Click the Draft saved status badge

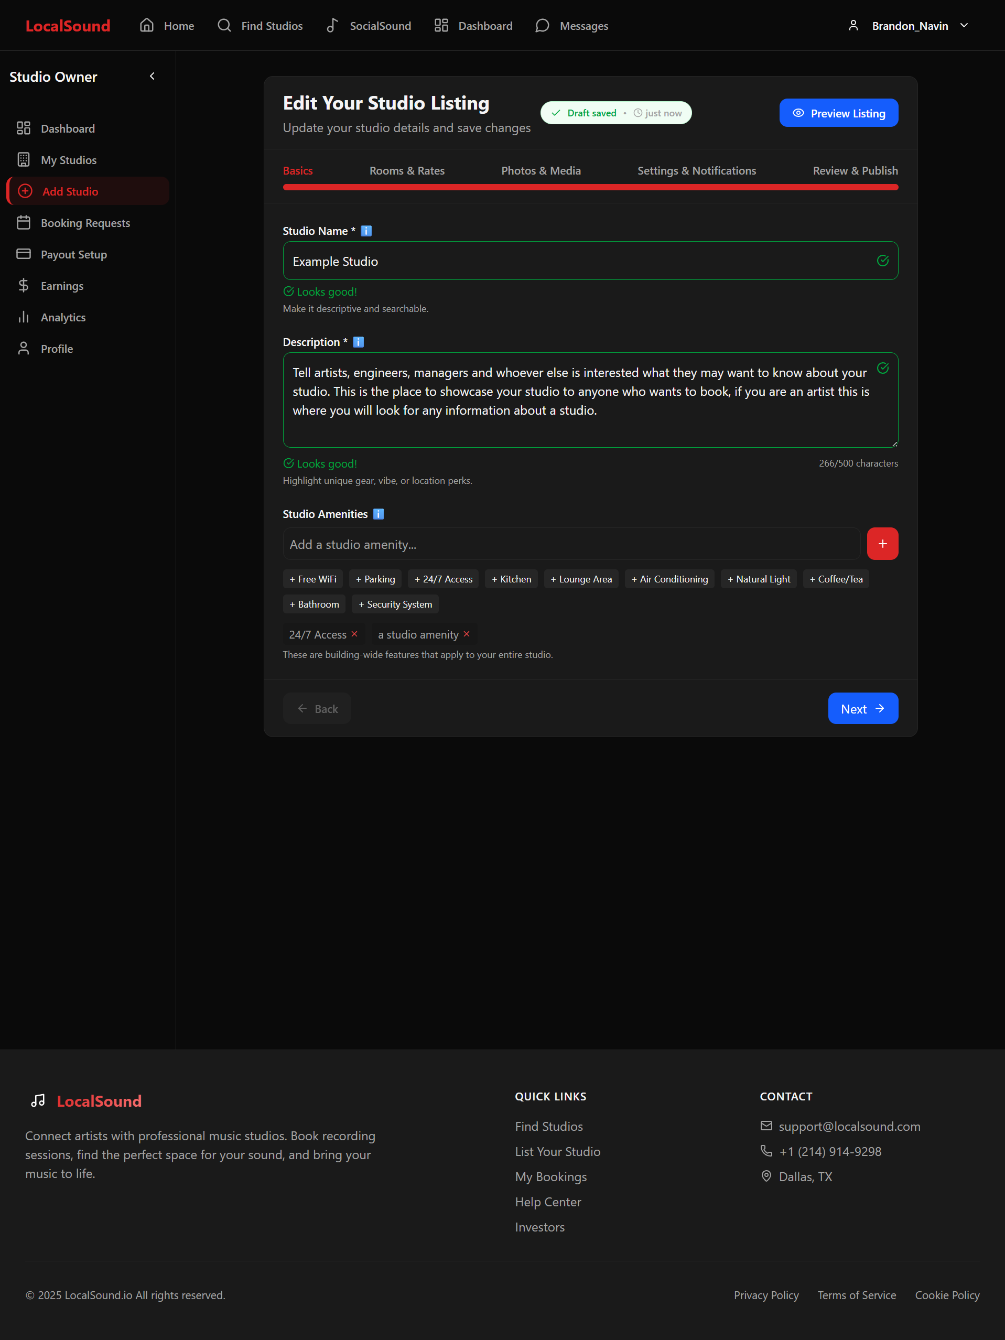tap(615, 113)
